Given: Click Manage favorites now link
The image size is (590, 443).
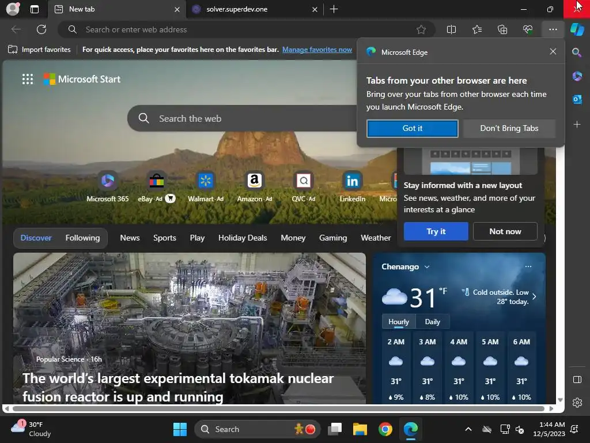Looking at the screenshot, I should [317, 50].
